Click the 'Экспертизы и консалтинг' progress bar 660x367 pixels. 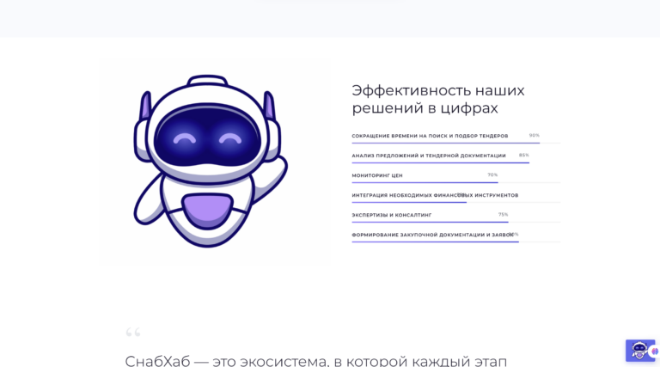pos(456,223)
